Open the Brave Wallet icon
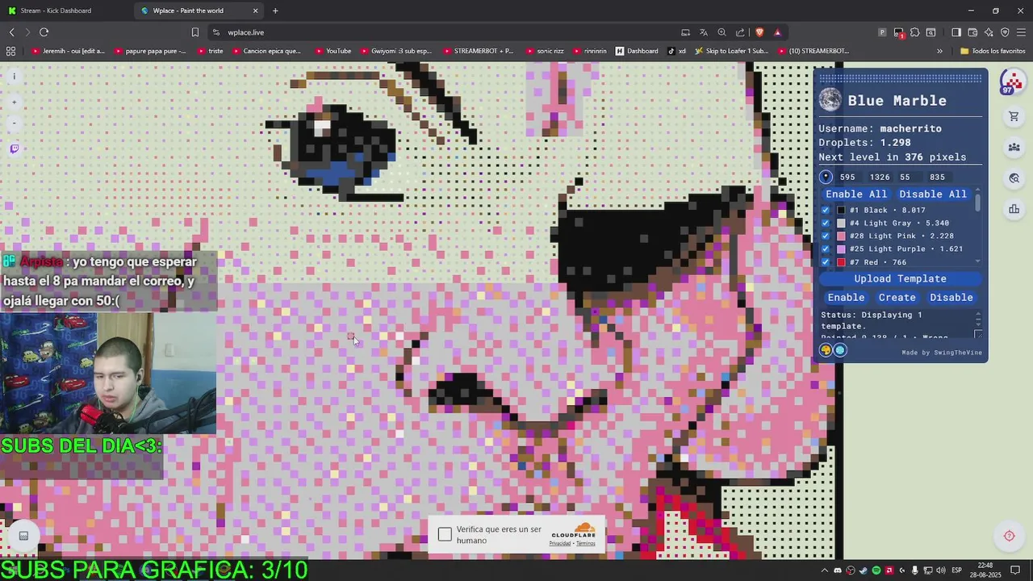This screenshot has height=581, width=1033. point(972,32)
